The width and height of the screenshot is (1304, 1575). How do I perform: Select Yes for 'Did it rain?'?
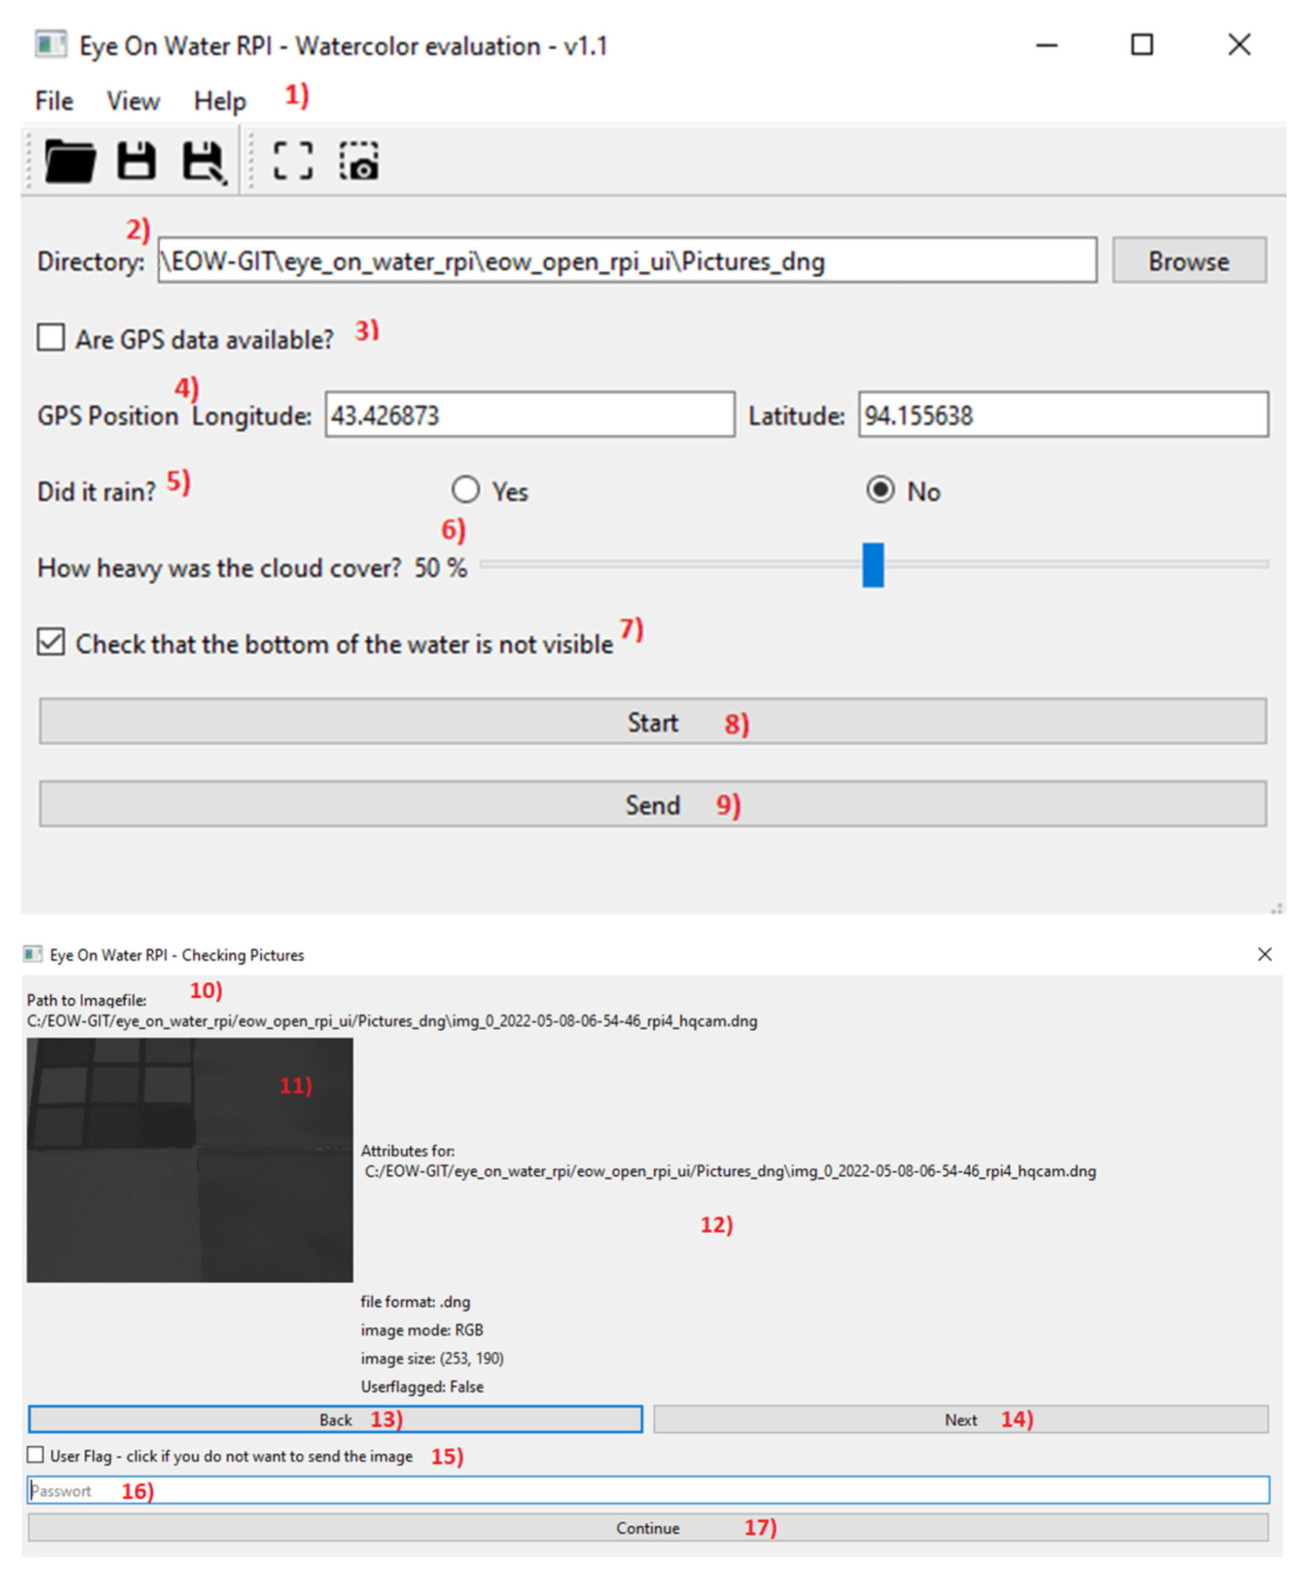[466, 490]
